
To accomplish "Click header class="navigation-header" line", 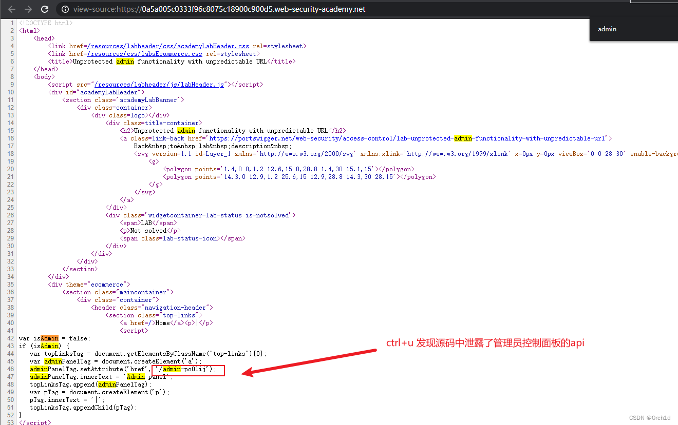I will click(152, 308).
